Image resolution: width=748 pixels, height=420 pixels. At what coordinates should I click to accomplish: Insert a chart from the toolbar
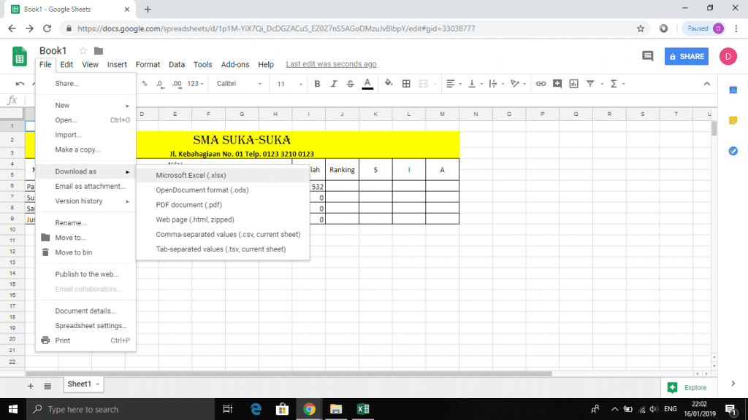click(x=575, y=84)
